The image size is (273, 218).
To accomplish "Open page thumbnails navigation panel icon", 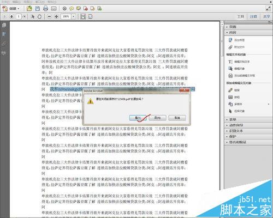I will 4,25.
